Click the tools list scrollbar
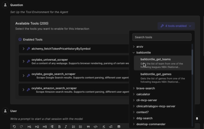 point(192,62)
